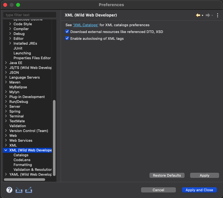The height and width of the screenshot is (198, 223).
Task: Expand the Java EE node
Action: coord(6,62)
